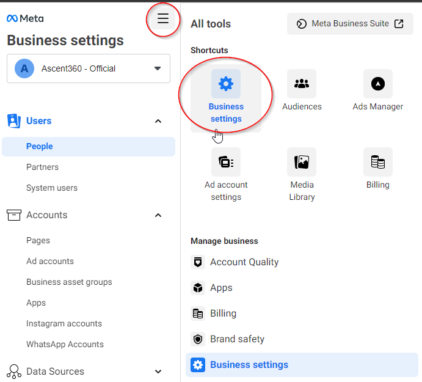Select People in the sidebar
This screenshot has height=382, width=422.
point(40,147)
